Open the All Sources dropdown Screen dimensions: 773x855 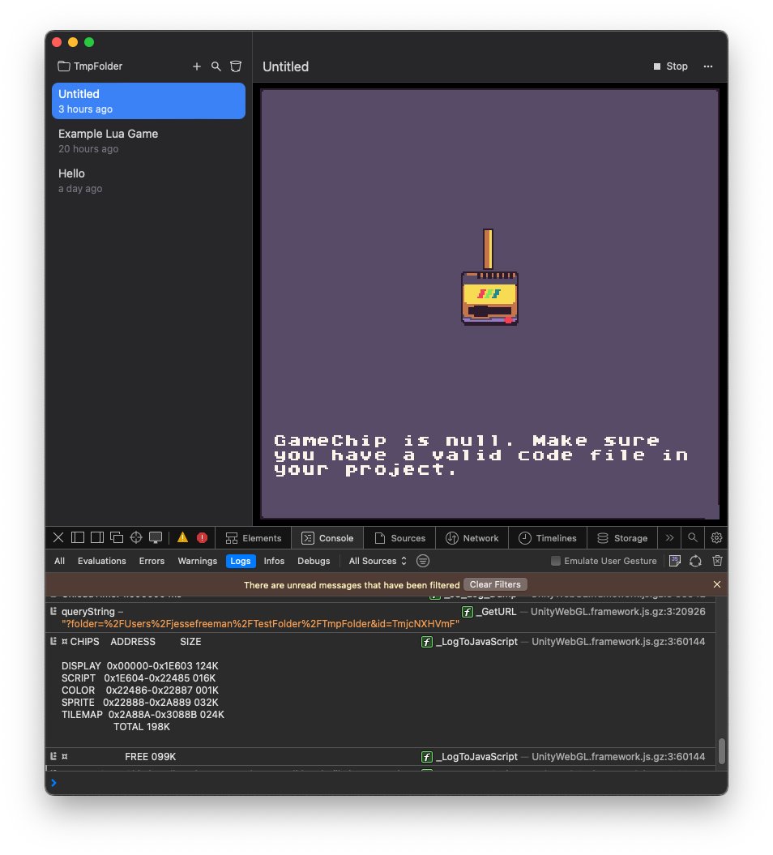point(375,560)
